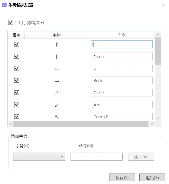This screenshot has height=184, width=169.
Task: Click the left arrow gesture icon
Action: 57,69
